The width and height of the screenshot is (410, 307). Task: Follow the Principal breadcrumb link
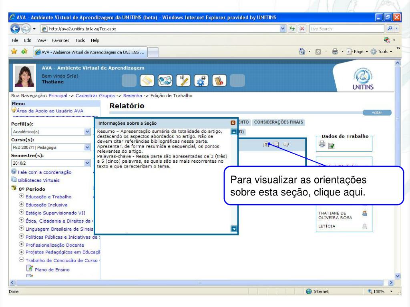click(58, 96)
